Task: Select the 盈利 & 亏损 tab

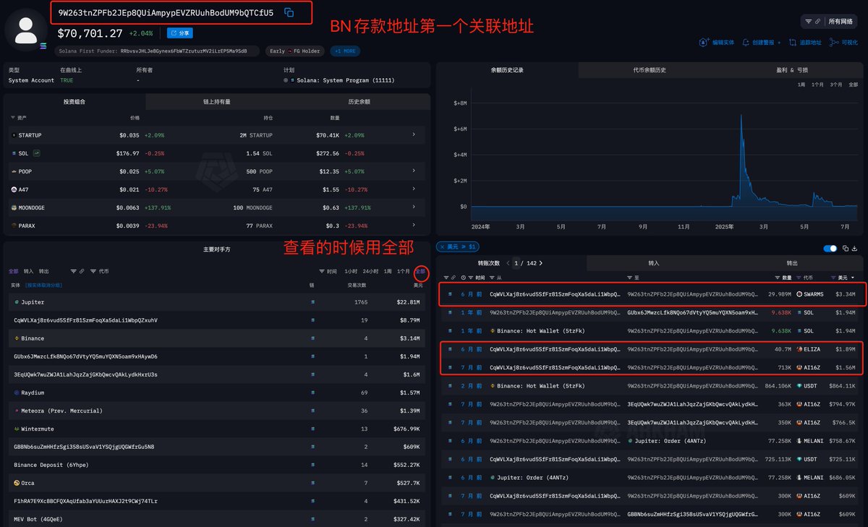Action: 792,70
